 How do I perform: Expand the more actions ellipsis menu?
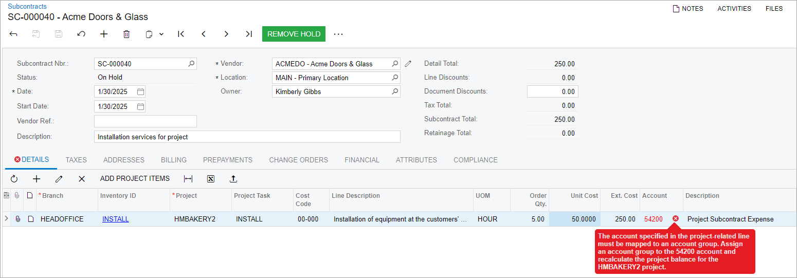(x=338, y=34)
